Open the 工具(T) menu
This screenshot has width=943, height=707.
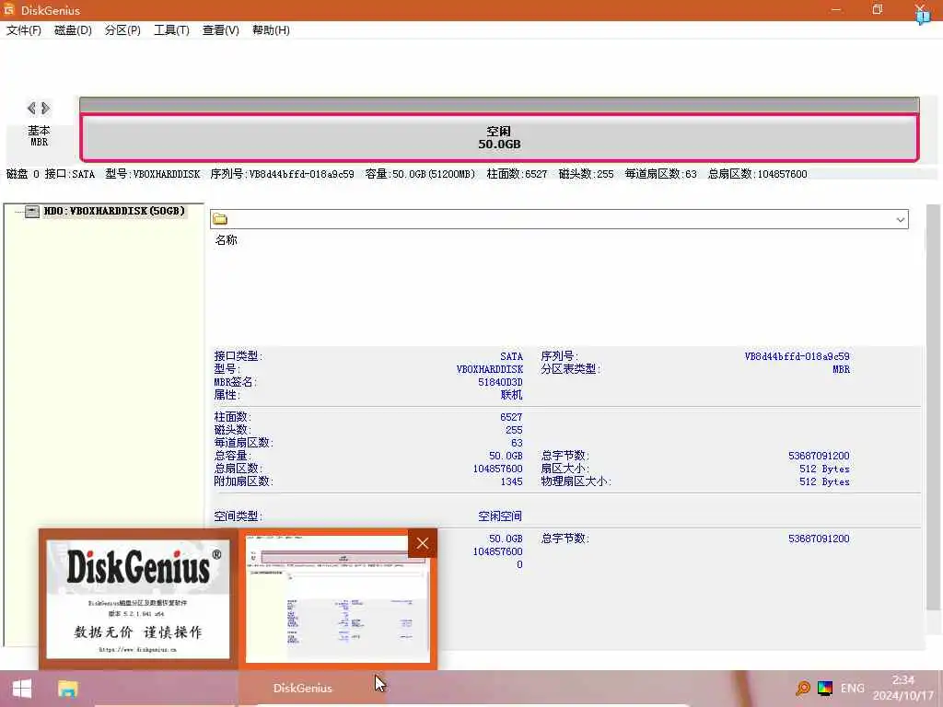tap(171, 30)
